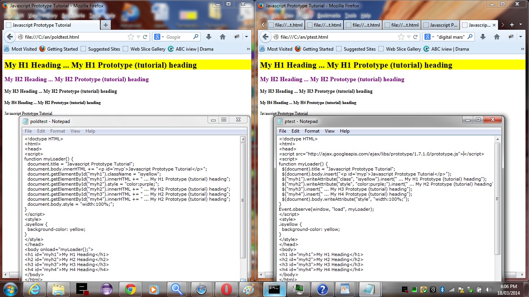Reload the poldtest.html page
The width and height of the screenshot is (529, 297).
(x=145, y=37)
